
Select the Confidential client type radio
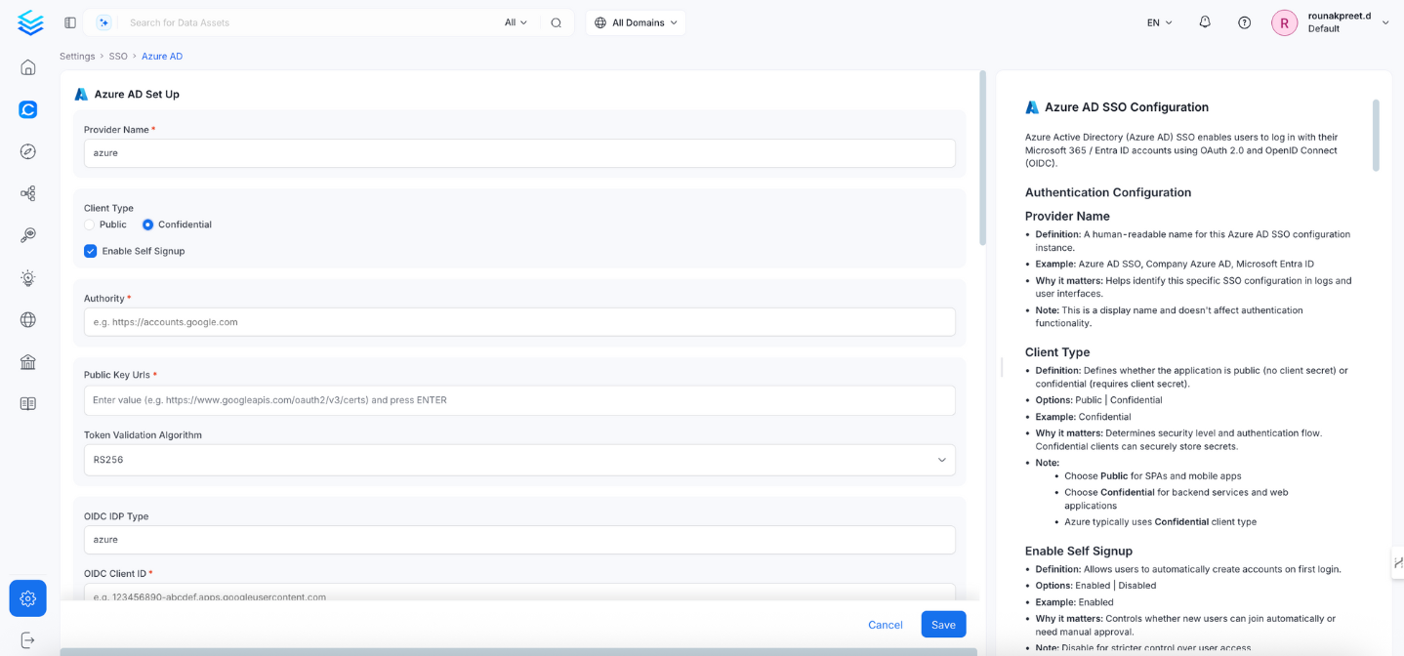click(x=148, y=225)
